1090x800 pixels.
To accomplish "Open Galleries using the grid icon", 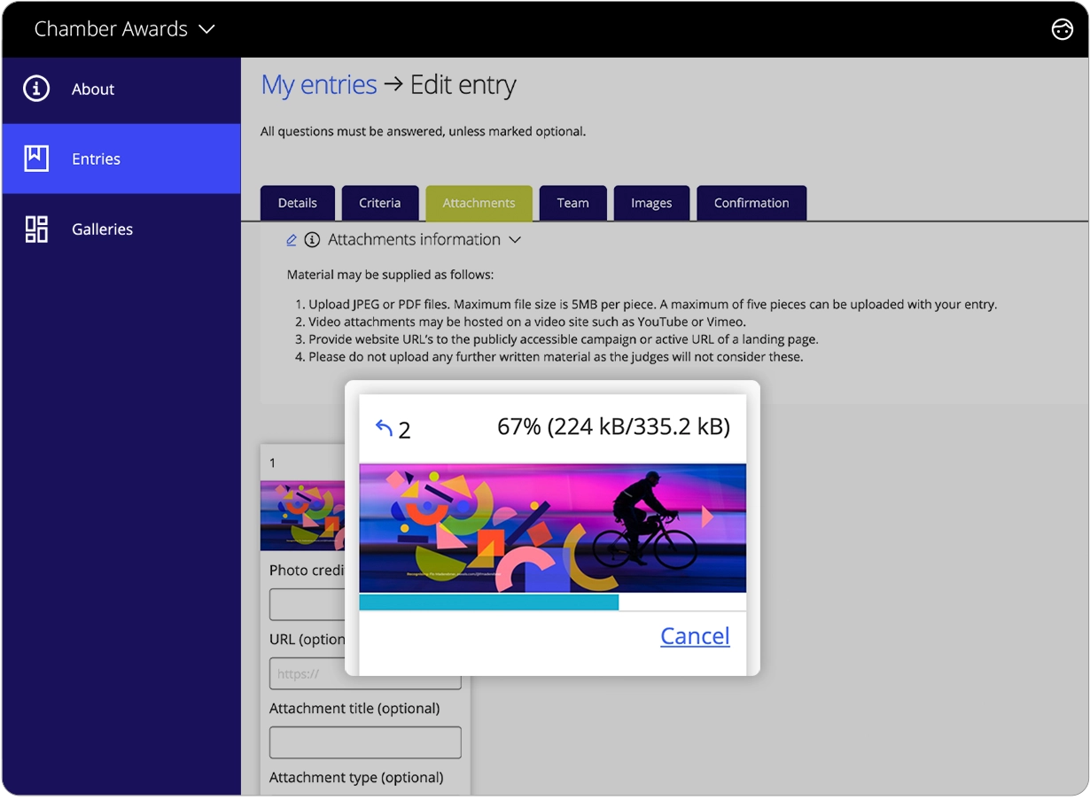I will tap(35, 229).
